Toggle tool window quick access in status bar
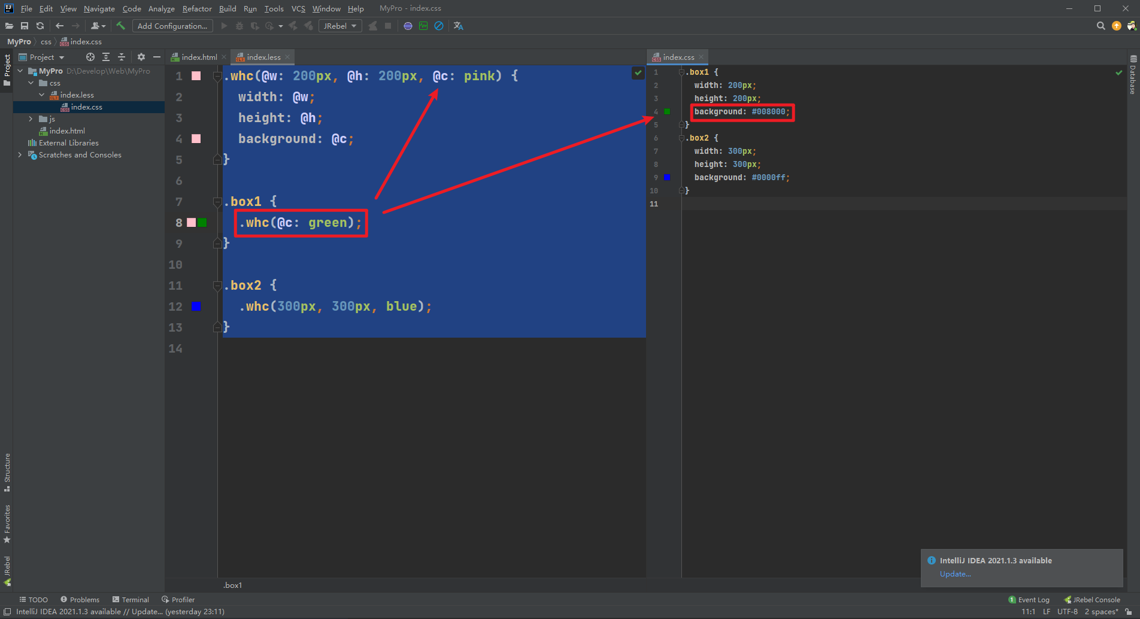Viewport: 1140px width, 619px height. pos(7,612)
